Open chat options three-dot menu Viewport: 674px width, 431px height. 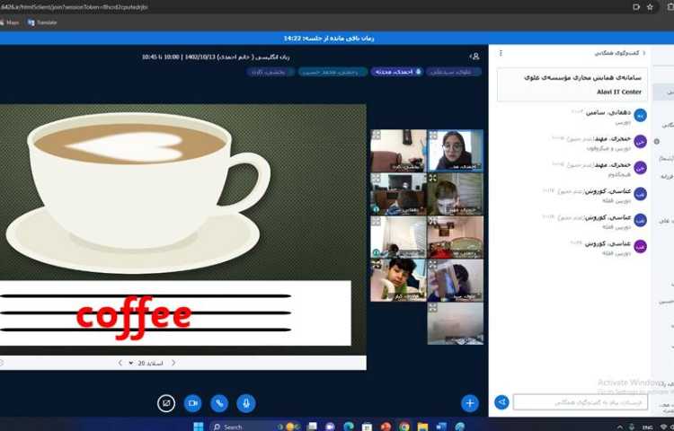(501, 53)
